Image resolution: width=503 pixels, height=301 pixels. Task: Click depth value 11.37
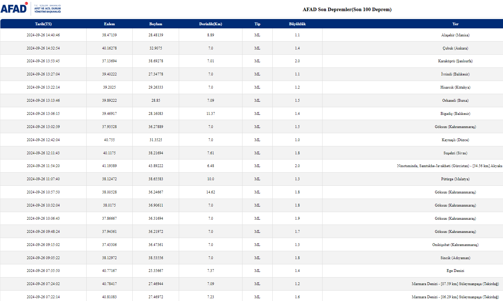[x=211, y=113]
